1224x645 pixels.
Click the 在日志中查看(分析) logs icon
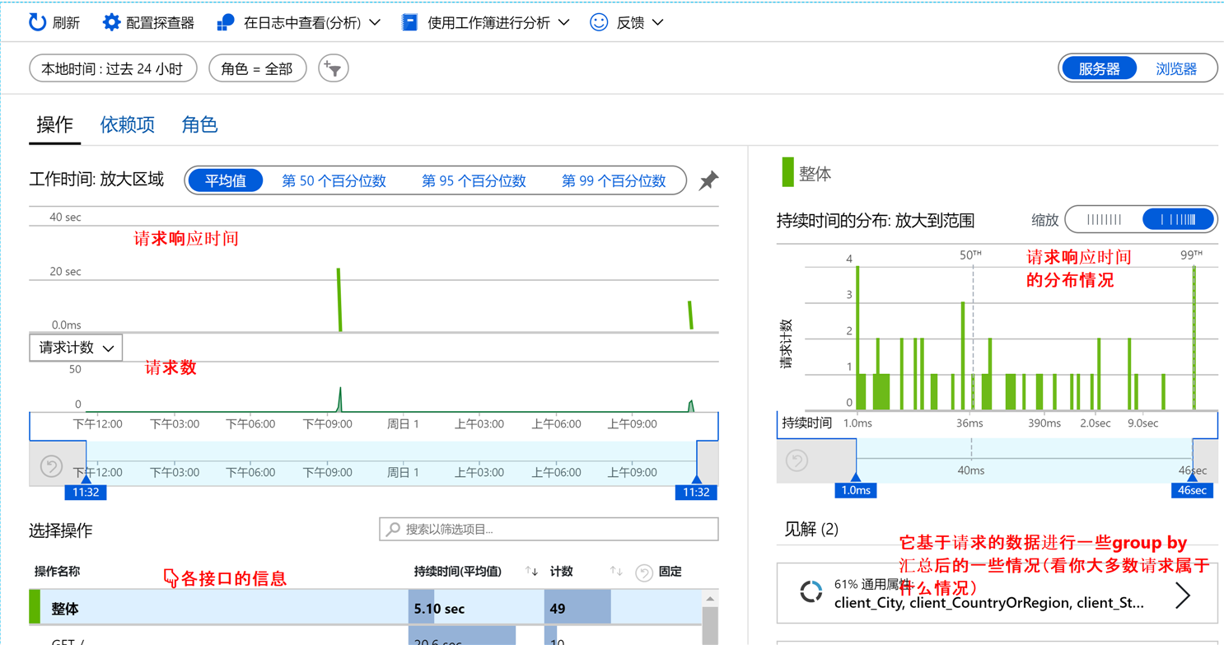(226, 22)
